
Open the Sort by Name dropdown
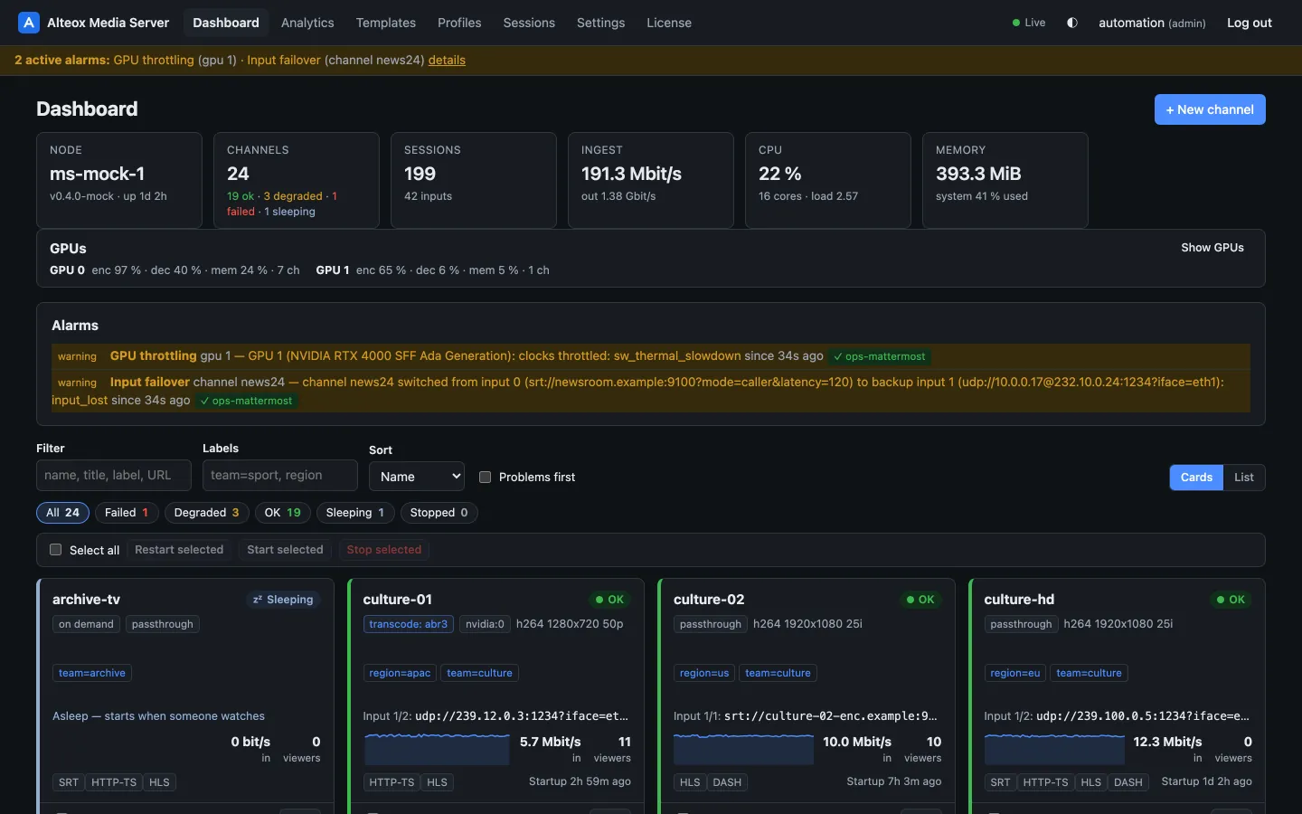(x=417, y=477)
